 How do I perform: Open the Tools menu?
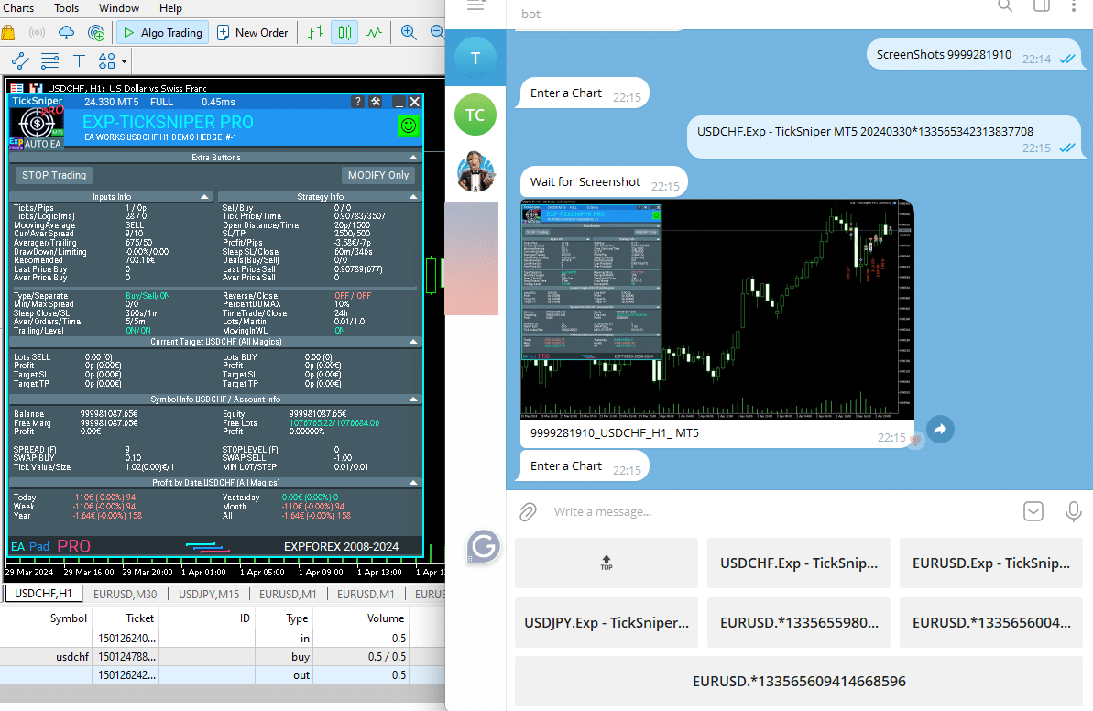[x=66, y=8]
